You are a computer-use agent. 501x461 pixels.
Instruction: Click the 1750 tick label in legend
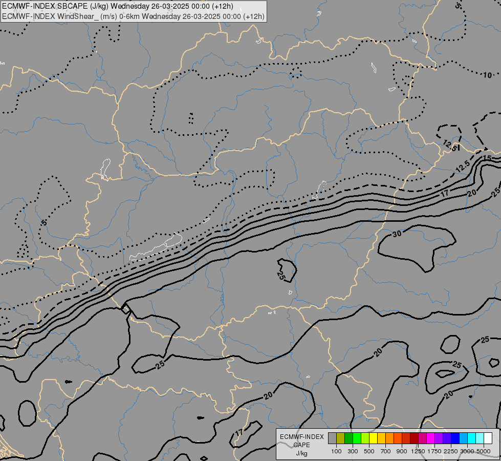click(434, 451)
